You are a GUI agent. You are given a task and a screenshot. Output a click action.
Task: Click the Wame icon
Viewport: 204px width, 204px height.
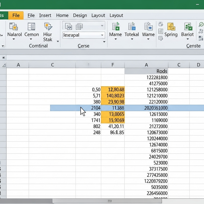(148, 27)
